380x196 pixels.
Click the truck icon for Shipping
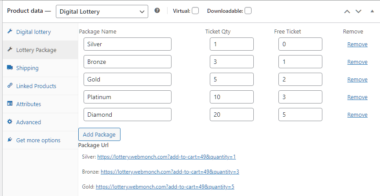point(10,68)
